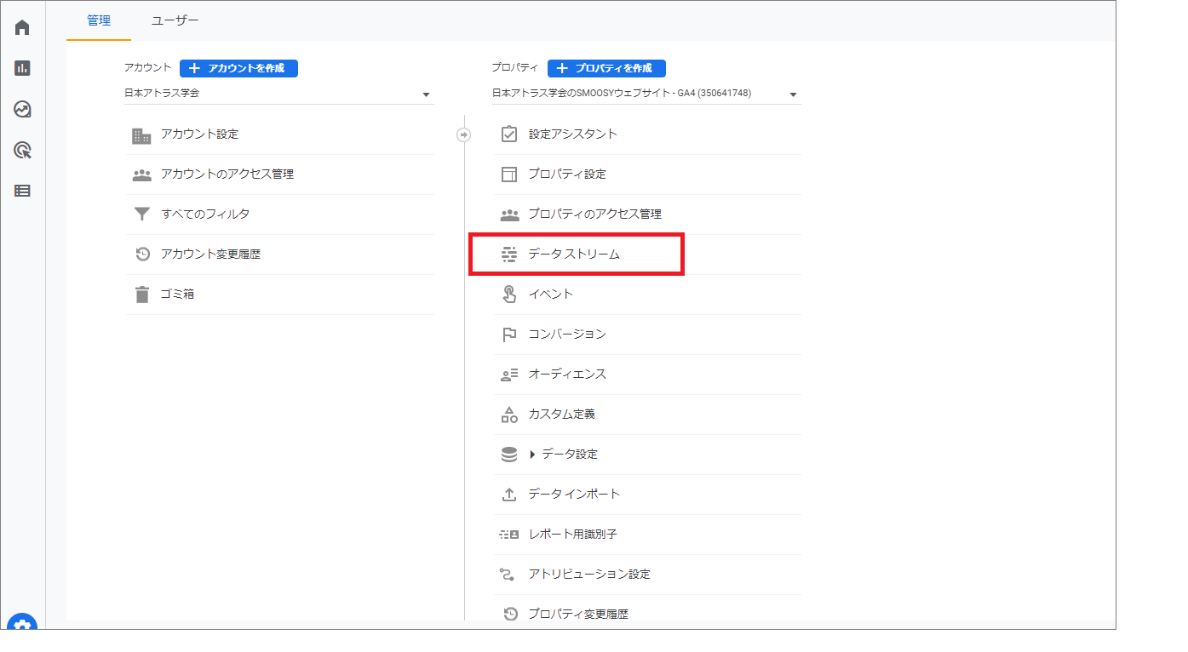
Task: Click the circled arrow icon between columns
Action: (464, 134)
